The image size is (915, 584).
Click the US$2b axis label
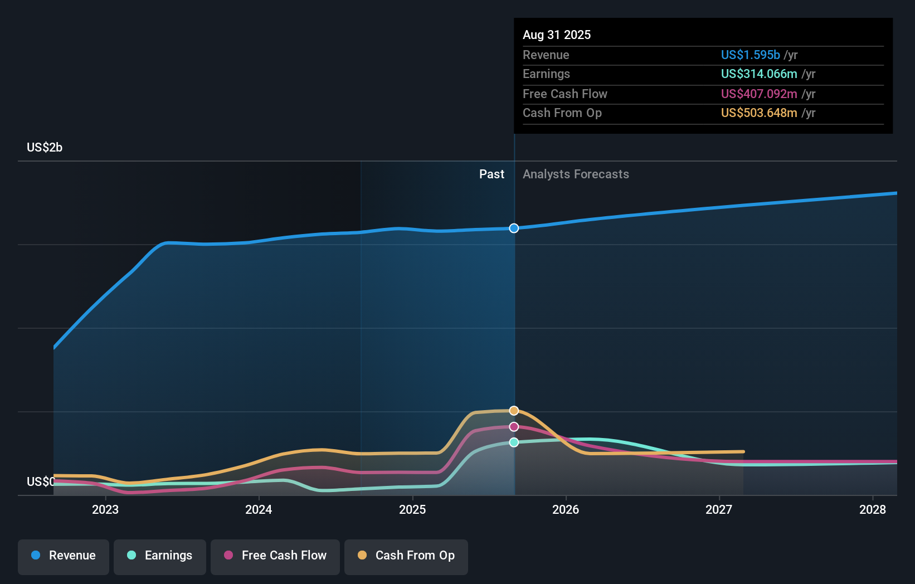pos(45,147)
